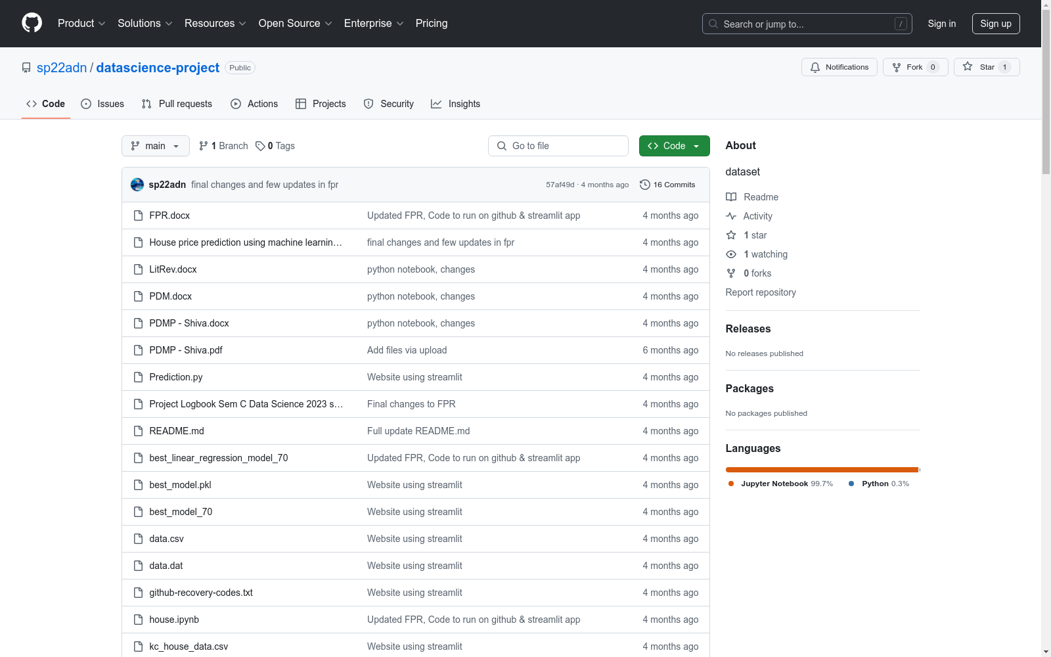The height and width of the screenshot is (657, 1051).
Task: Click the file icon beside github-recovery-codes.txt
Action: [138, 593]
